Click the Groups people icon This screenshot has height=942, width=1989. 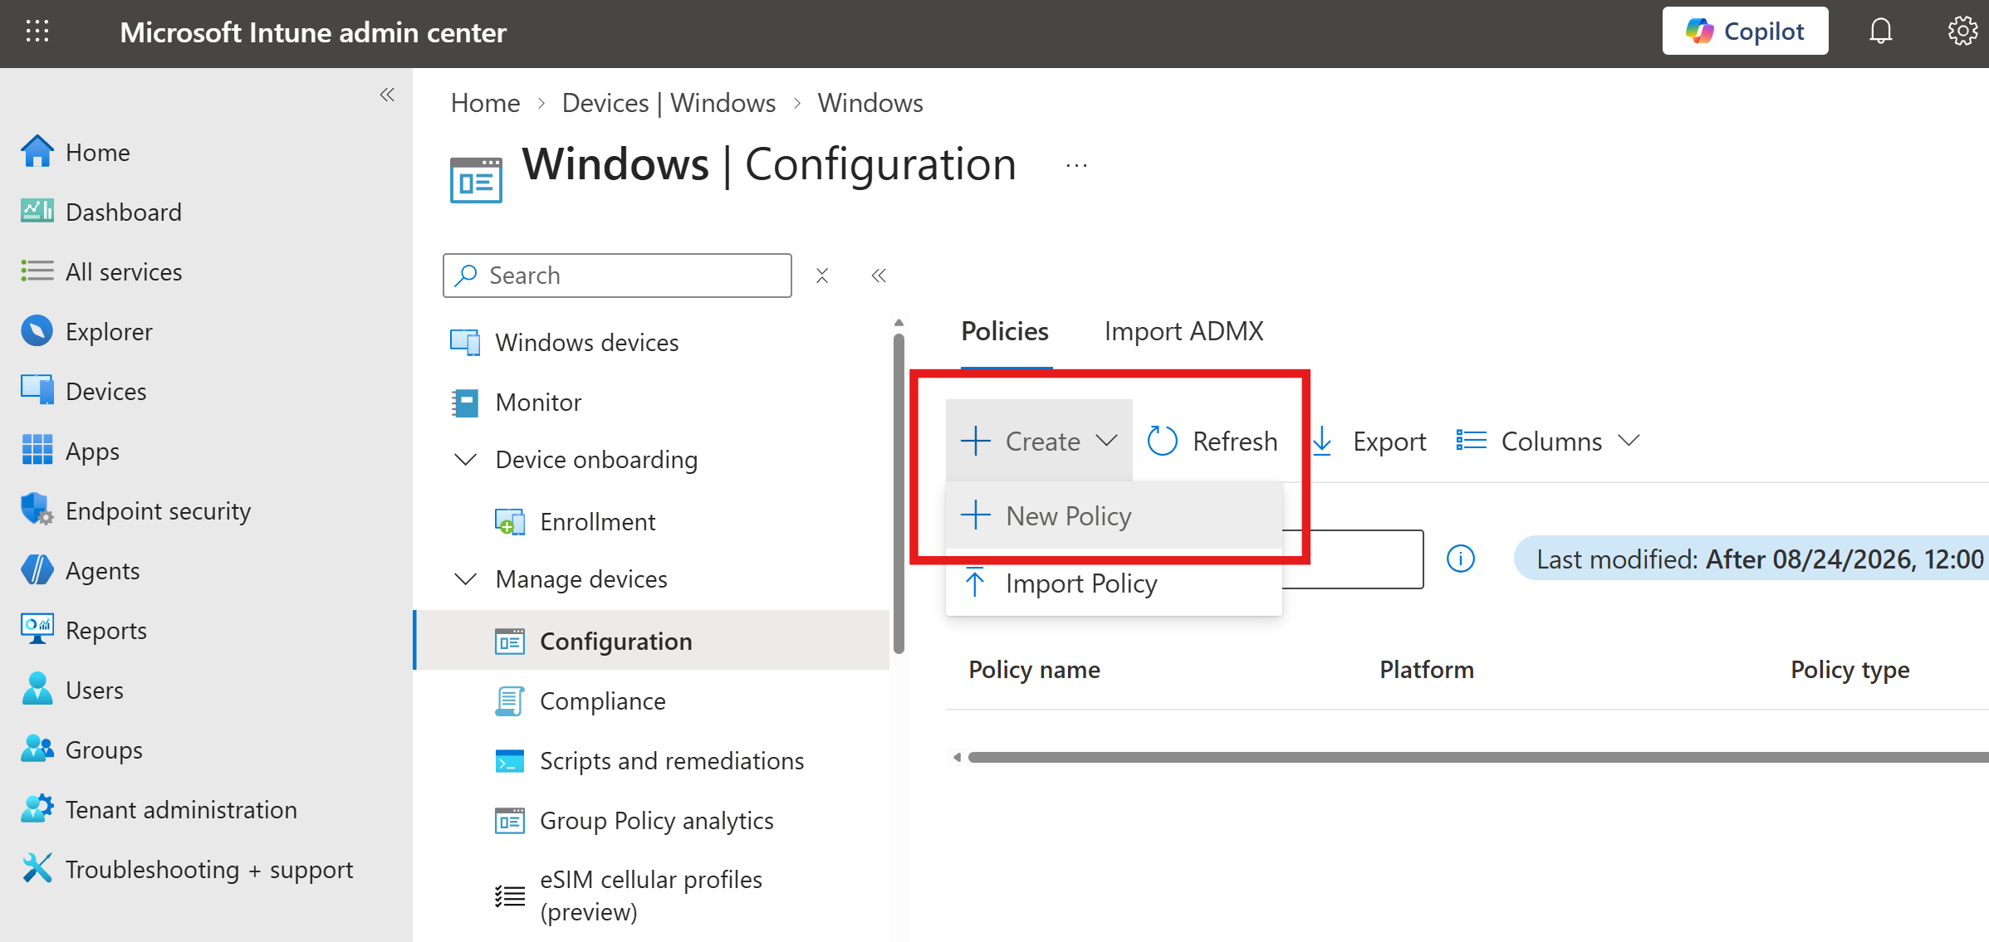coord(37,749)
